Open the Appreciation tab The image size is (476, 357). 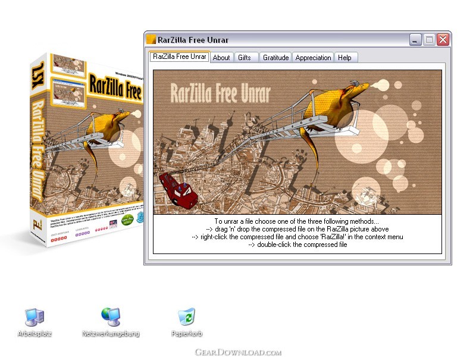[x=313, y=57]
